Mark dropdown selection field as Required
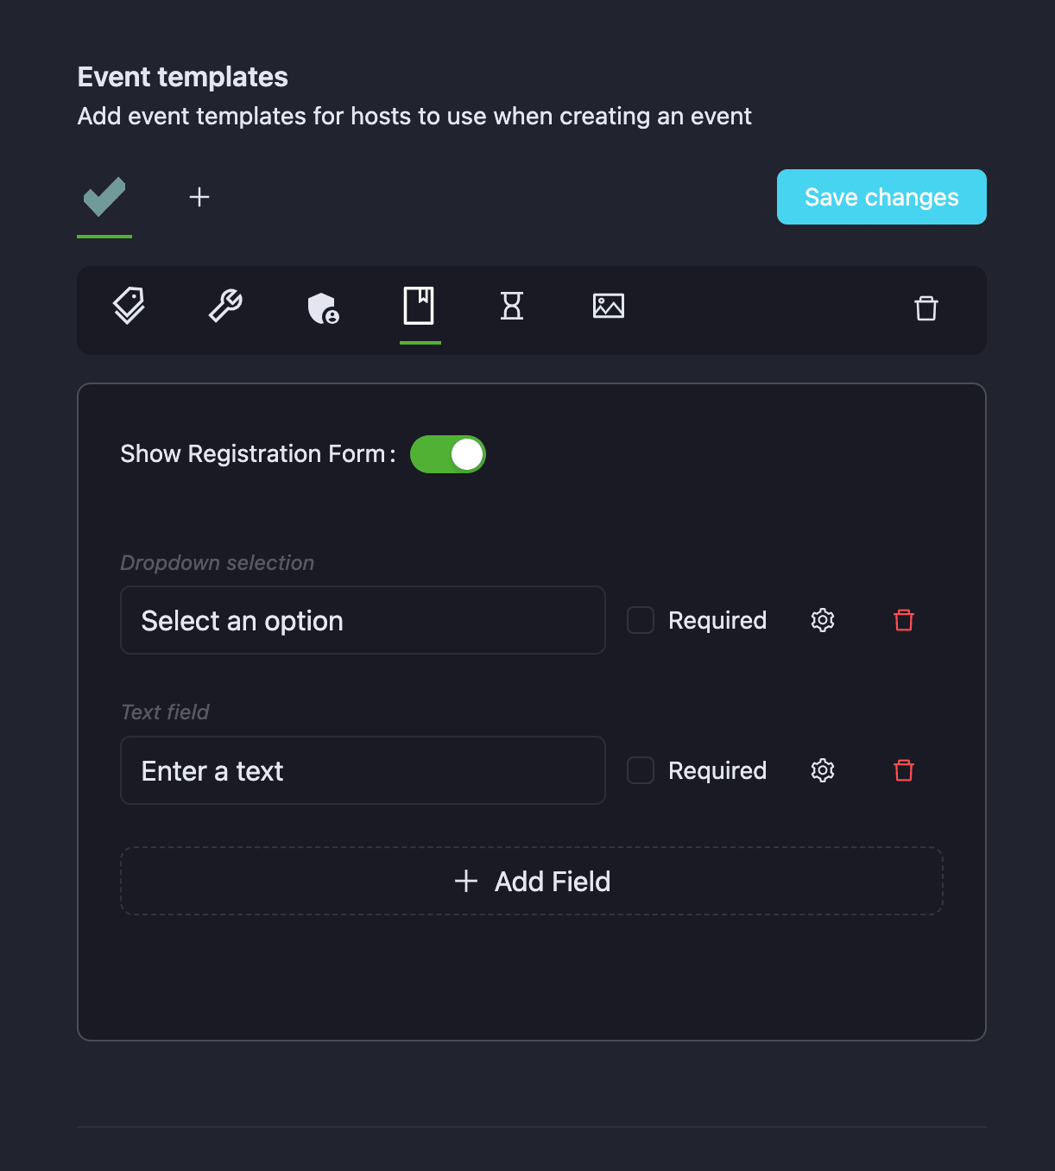 click(x=641, y=620)
